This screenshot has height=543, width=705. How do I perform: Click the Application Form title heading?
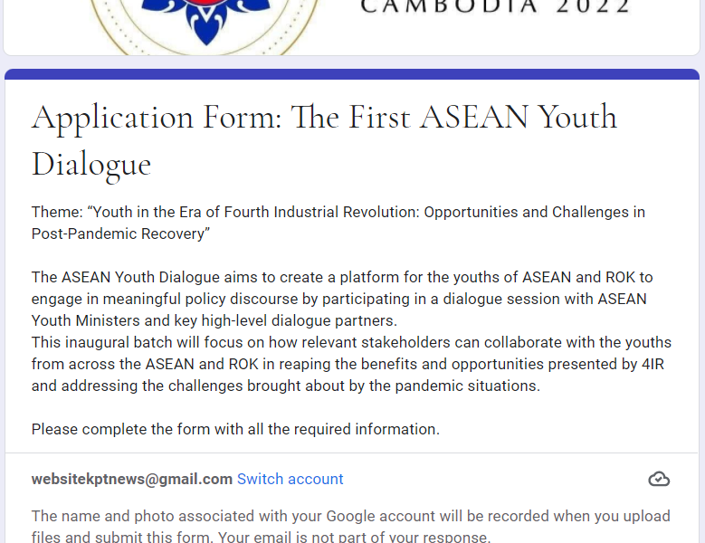[324, 140]
